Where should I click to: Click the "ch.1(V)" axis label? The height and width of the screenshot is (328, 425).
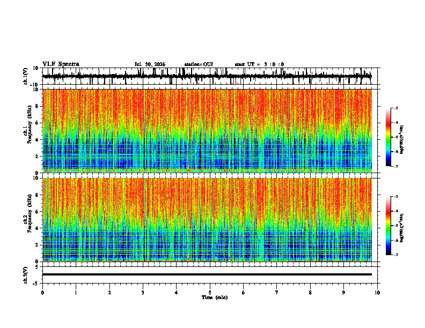click(x=25, y=76)
